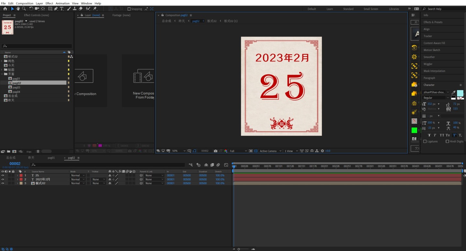Screen dimensions: 466x251
Task: Open Show Channel color management icon
Action: [226, 151]
